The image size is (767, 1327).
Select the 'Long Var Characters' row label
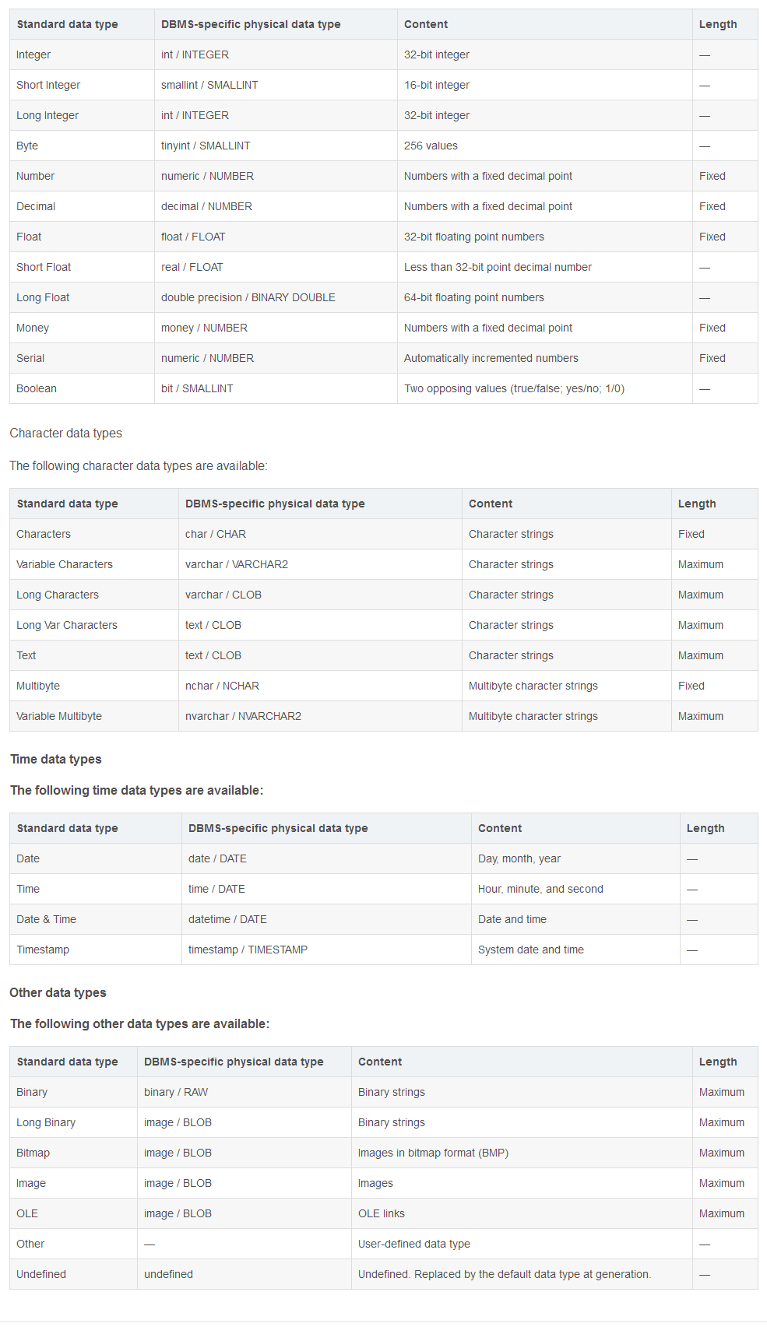[67, 625]
